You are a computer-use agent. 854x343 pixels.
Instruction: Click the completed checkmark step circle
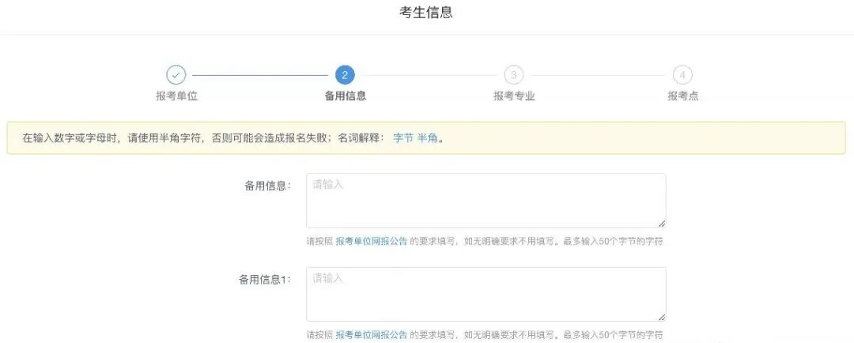(x=176, y=75)
